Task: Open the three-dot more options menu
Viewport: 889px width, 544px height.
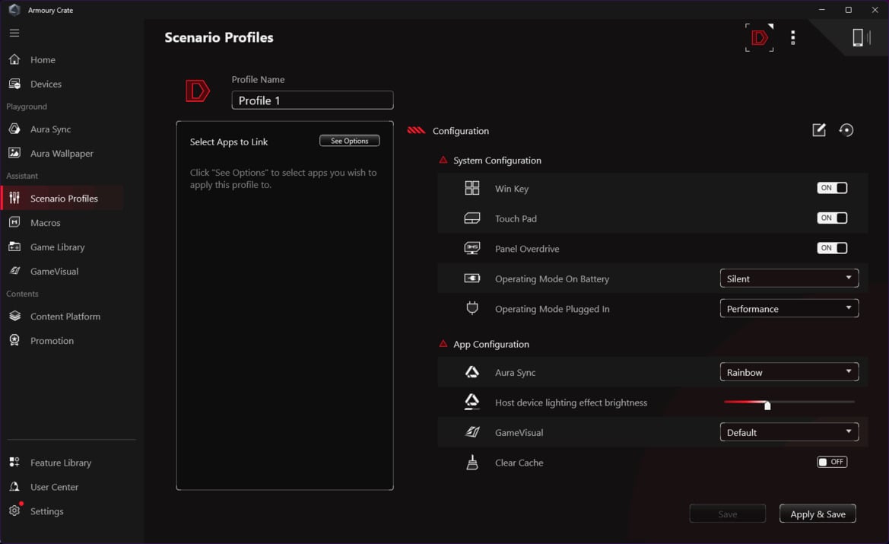Action: pyautogui.click(x=792, y=37)
